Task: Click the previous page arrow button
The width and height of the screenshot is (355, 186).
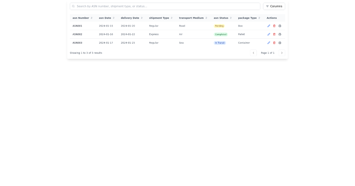Action: tap(253, 53)
